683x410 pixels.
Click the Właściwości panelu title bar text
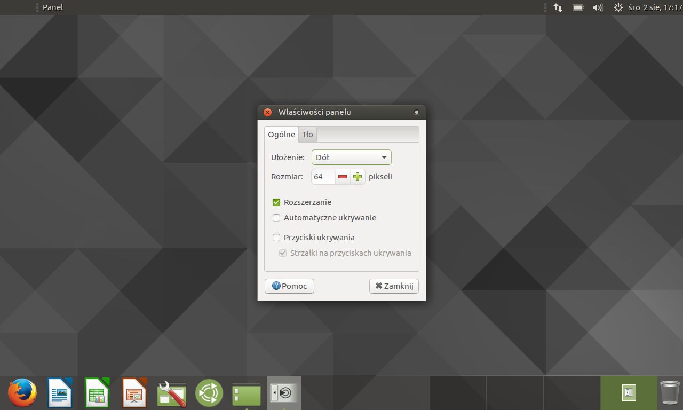[x=315, y=112]
